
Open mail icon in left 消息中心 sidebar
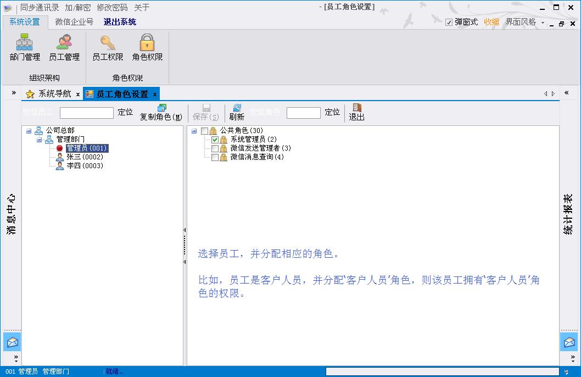[12, 342]
